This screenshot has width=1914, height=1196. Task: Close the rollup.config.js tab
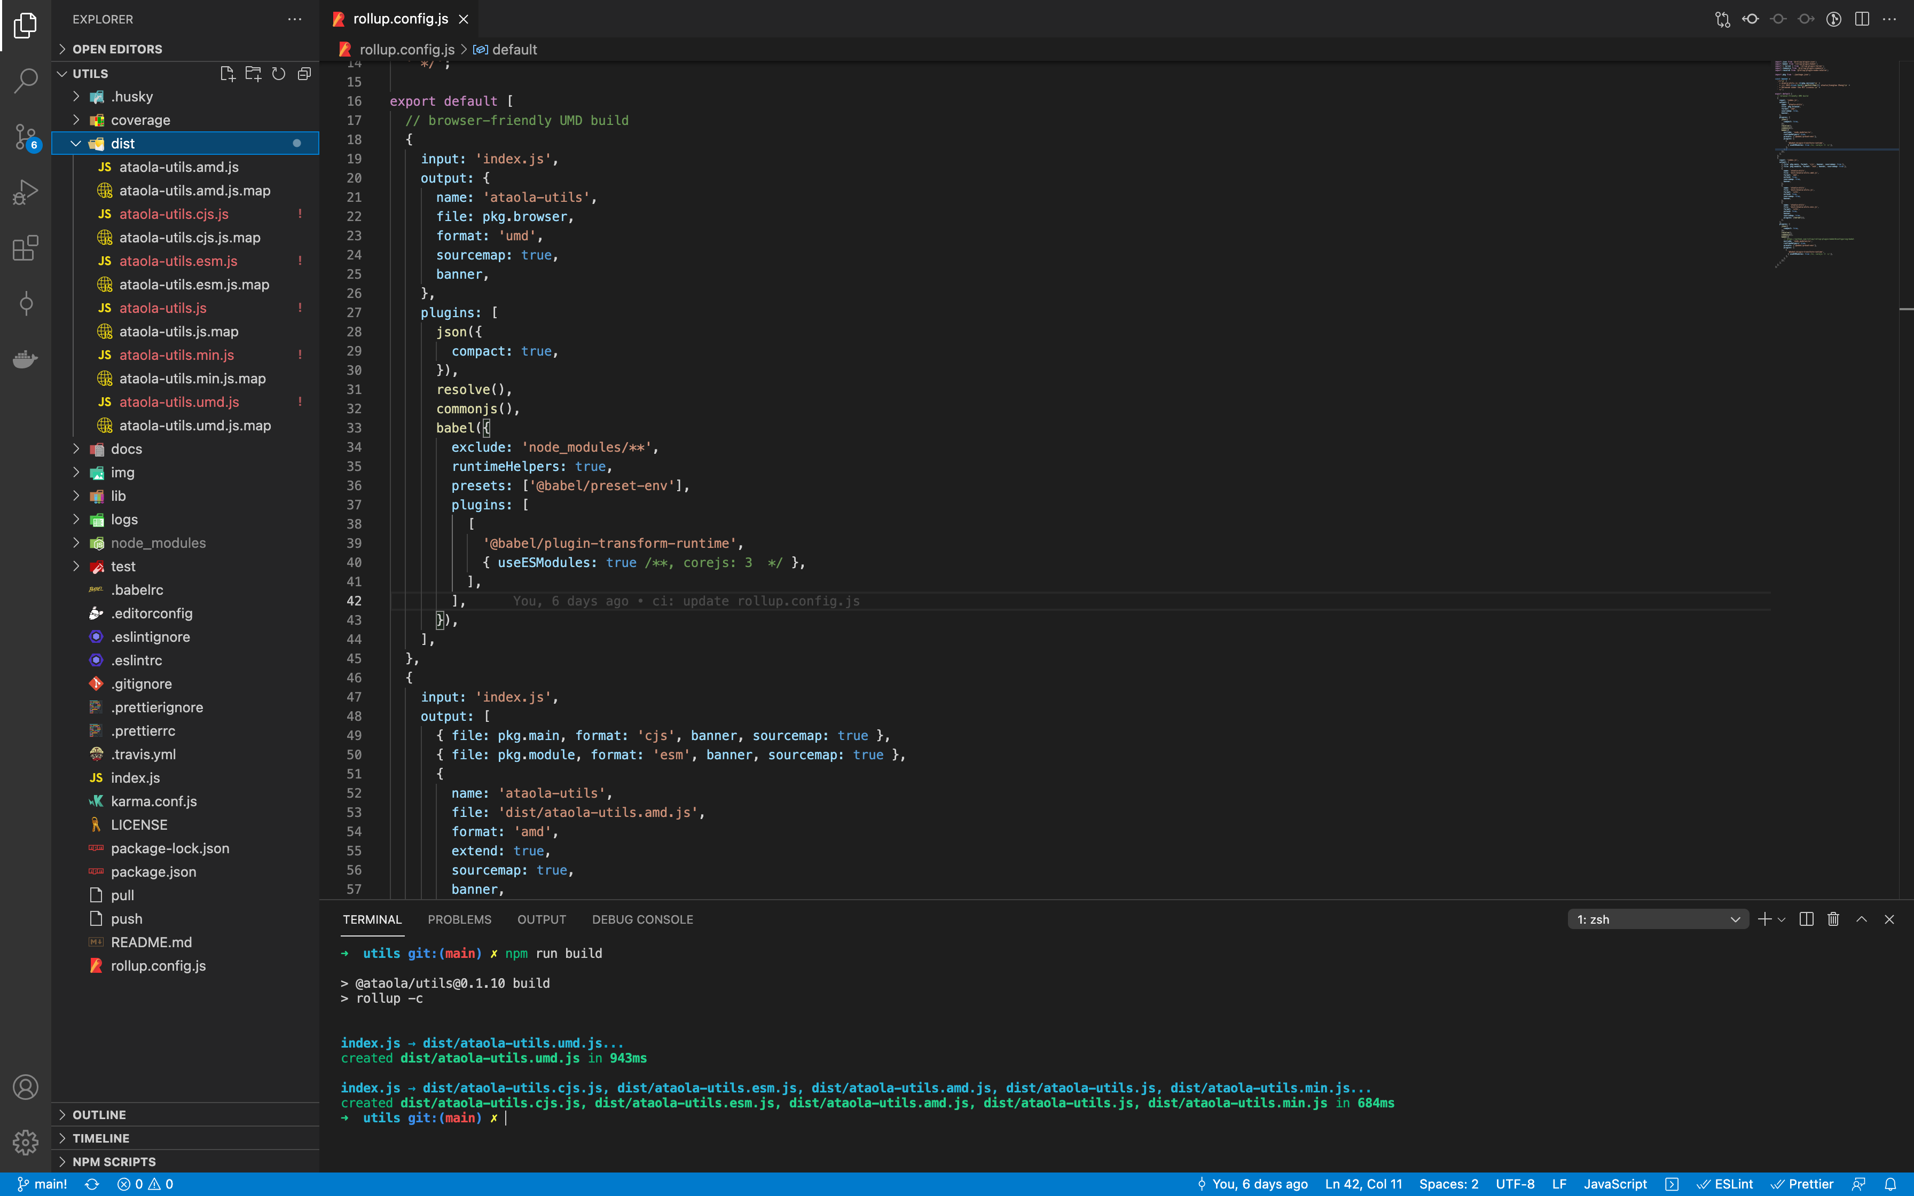click(x=464, y=19)
